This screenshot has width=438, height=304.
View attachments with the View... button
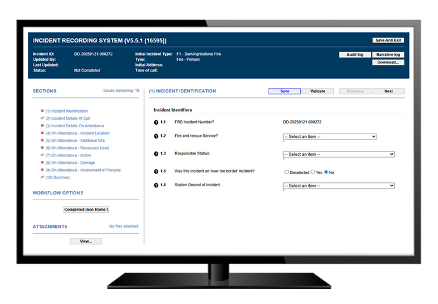(x=86, y=241)
